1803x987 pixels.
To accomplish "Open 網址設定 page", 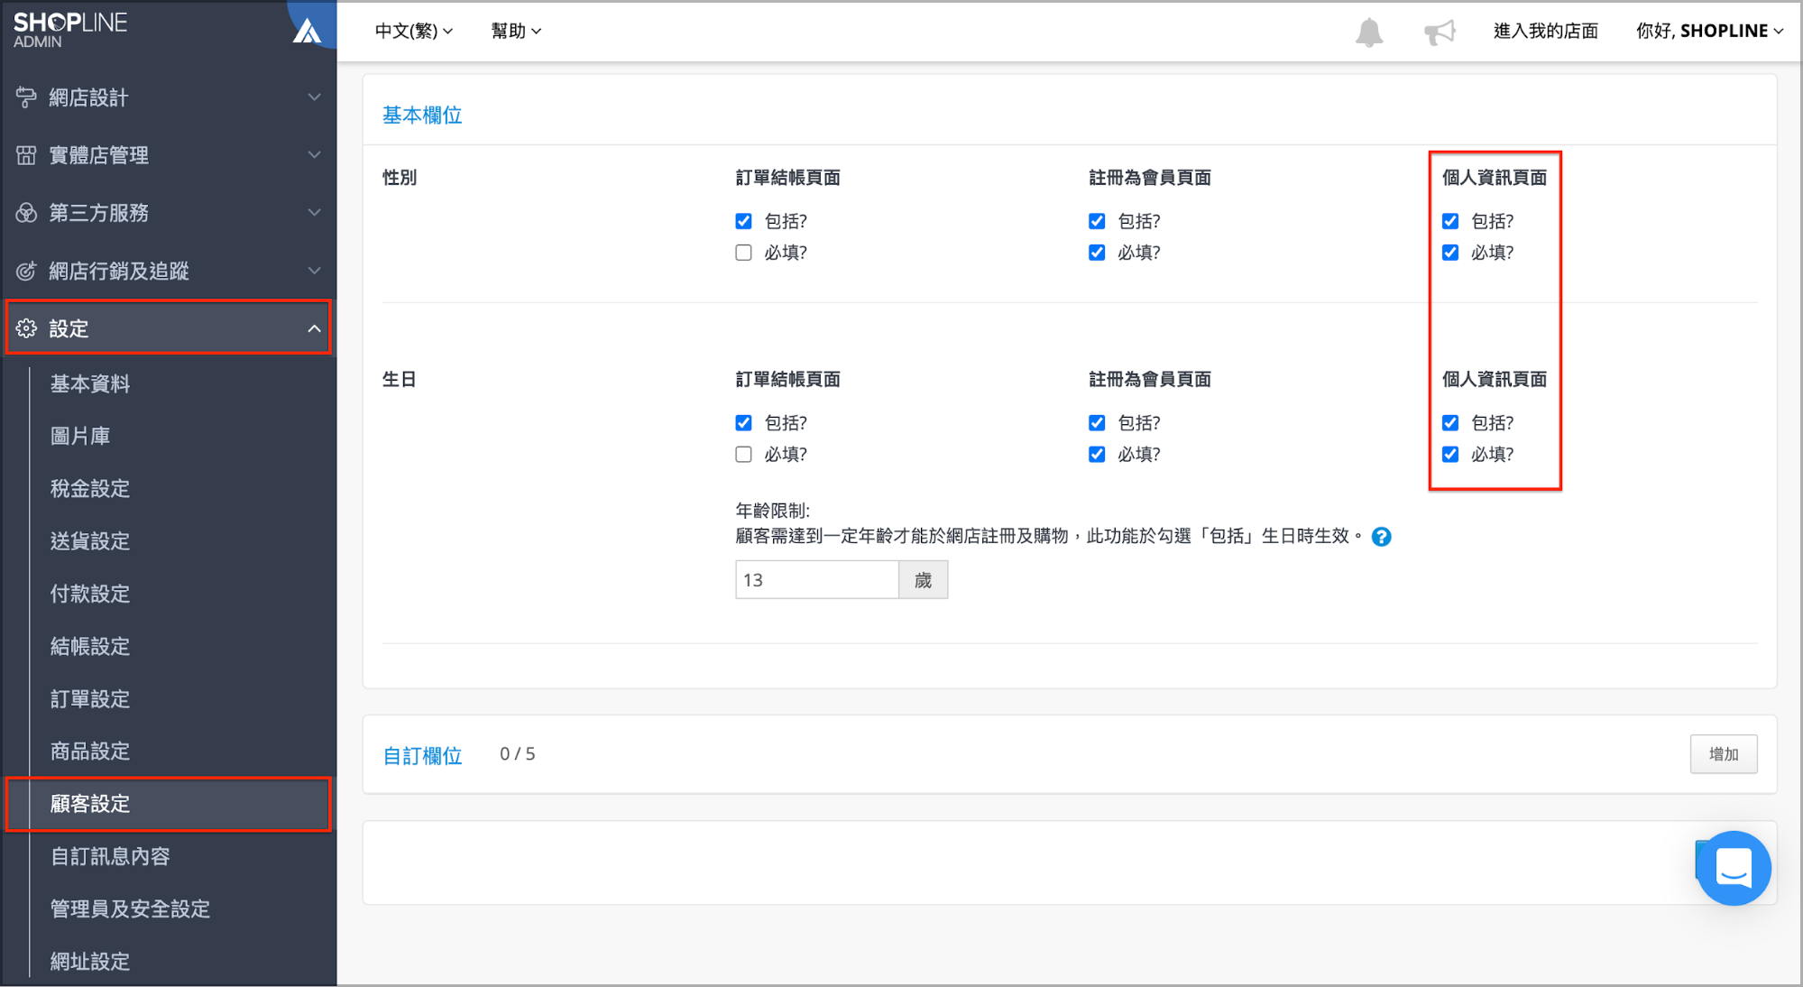I will tap(90, 962).
